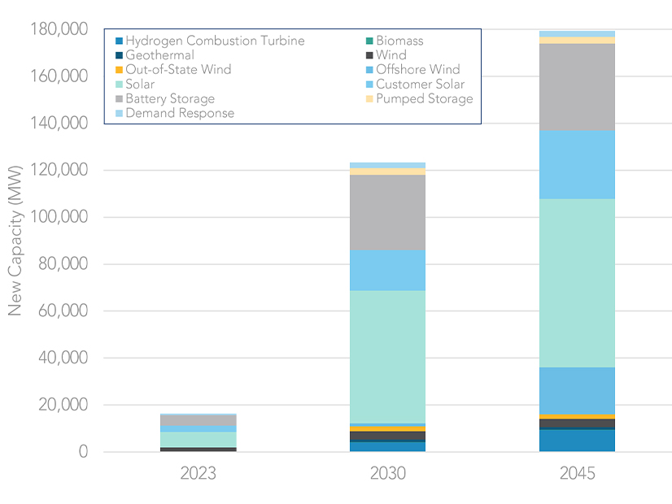
Task: Click the 2023 x-axis label
Action: (x=199, y=474)
